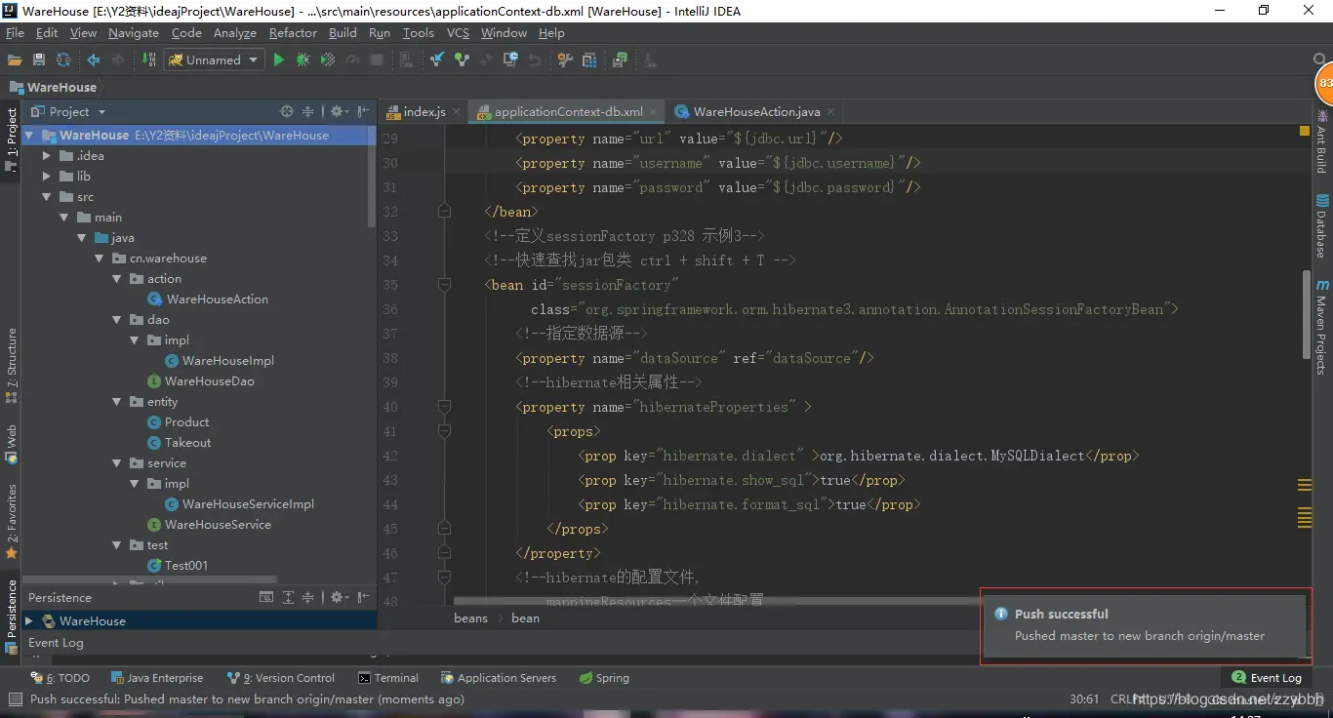
Task: Click the Build Project binary icon
Action: point(149,60)
